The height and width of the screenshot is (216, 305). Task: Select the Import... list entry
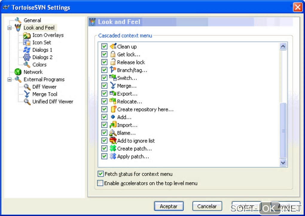point(127,125)
